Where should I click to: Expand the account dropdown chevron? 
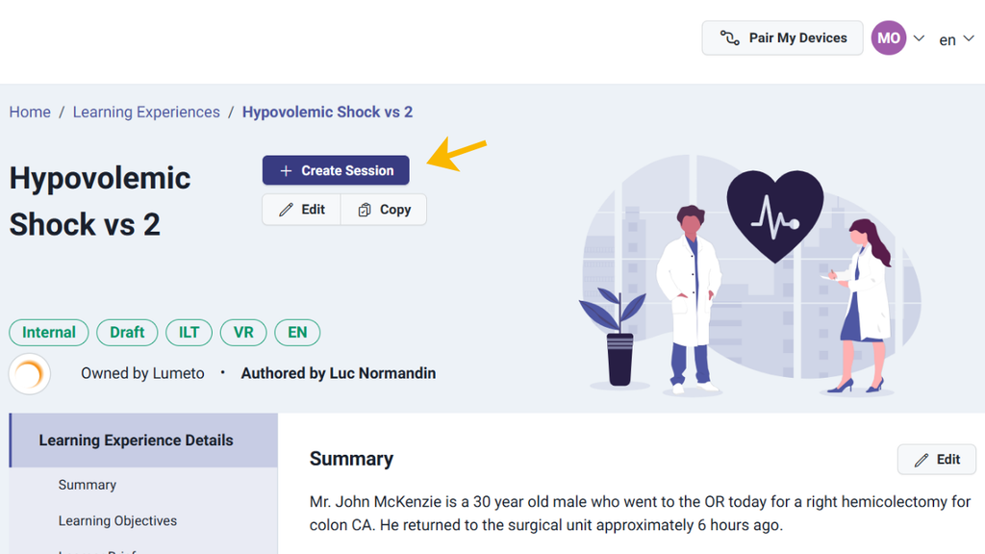pyautogui.click(x=919, y=38)
